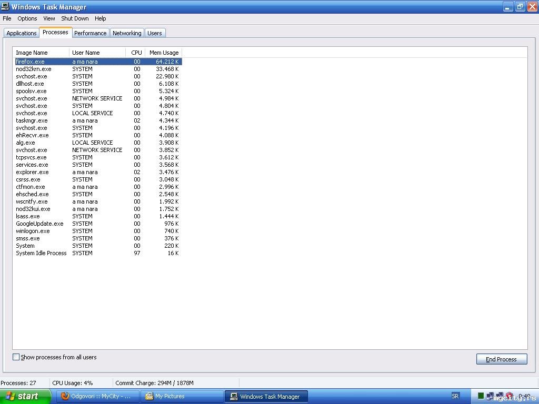539x404 pixels.
Task: Click the End Process button
Action: (x=502, y=359)
